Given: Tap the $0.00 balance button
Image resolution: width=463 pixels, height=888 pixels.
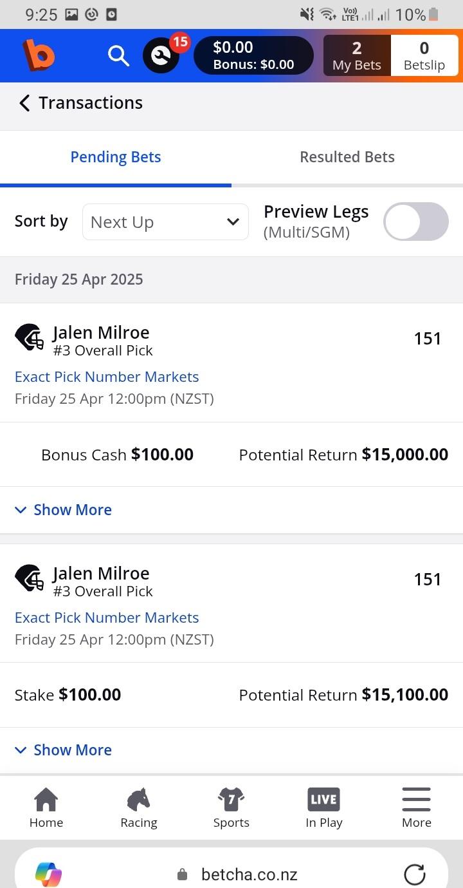Looking at the screenshot, I should point(253,55).
